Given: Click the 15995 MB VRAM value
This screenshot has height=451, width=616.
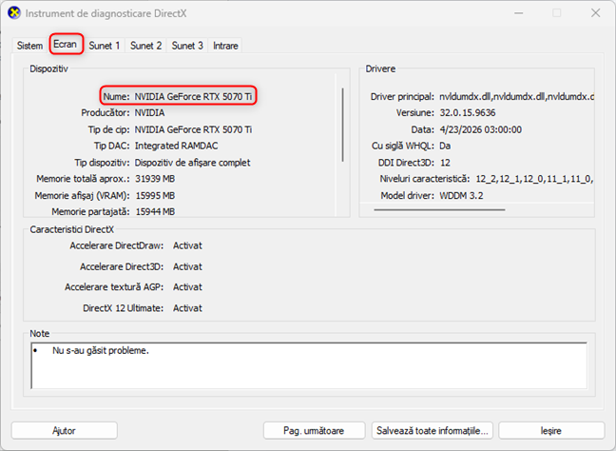Looking at the screenshot, I should point(155,195).
